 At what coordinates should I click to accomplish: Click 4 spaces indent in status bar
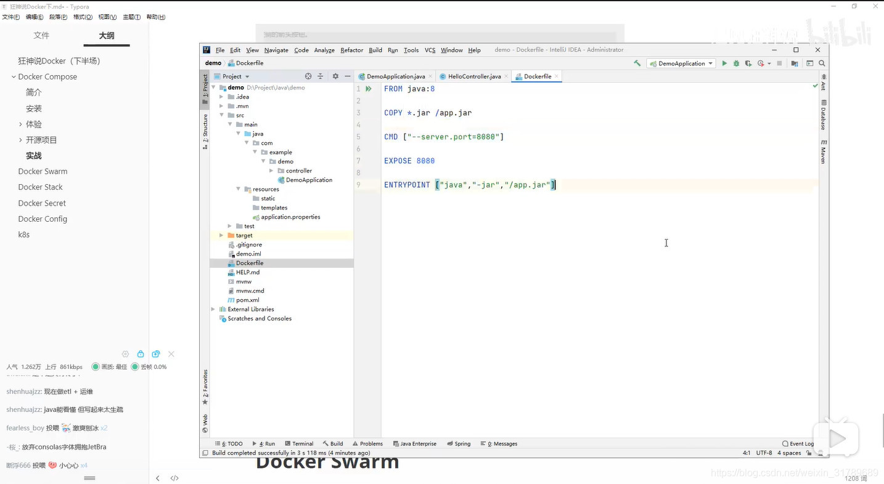(x=789, y=453)
